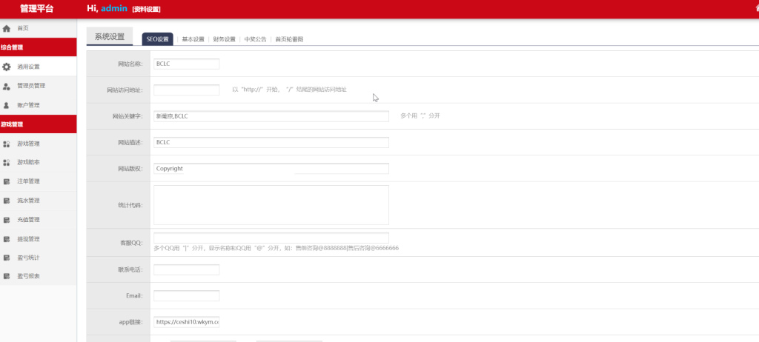The height and width of the screenshot is (342, 759).
Task: Open the 财务设置 tab
Action: 224,40
